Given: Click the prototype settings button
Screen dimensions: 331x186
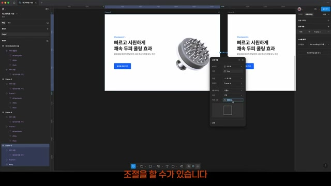Looking at the screenshot, I should coord(313,53).
